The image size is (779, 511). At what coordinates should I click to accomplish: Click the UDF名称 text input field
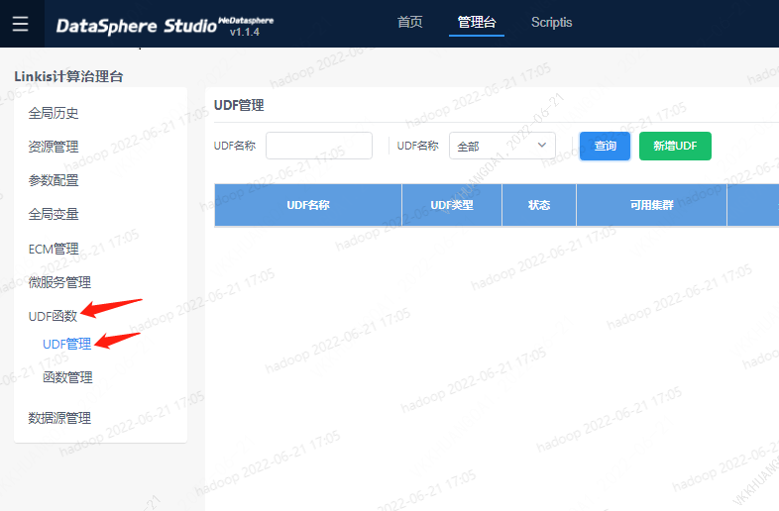coord(318,146)
